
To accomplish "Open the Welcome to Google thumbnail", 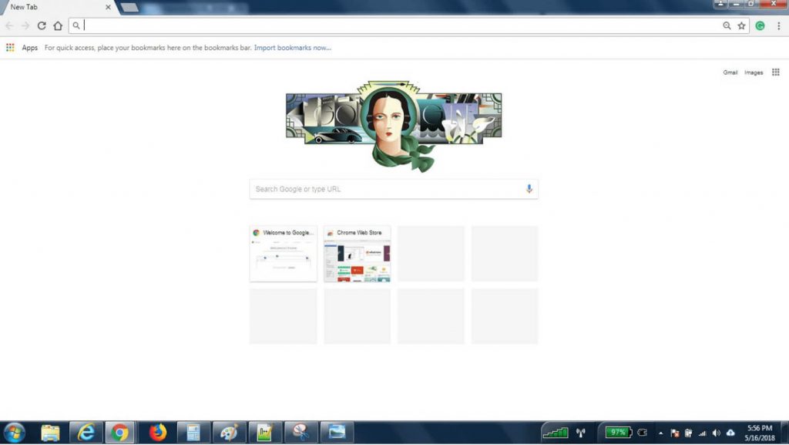I will tap(284, 254).
